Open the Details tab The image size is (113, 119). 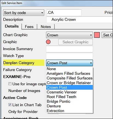click(x=12, y=26)
